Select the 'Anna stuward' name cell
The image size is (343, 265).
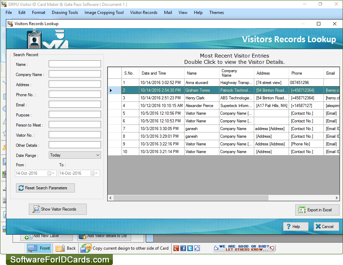202,83
